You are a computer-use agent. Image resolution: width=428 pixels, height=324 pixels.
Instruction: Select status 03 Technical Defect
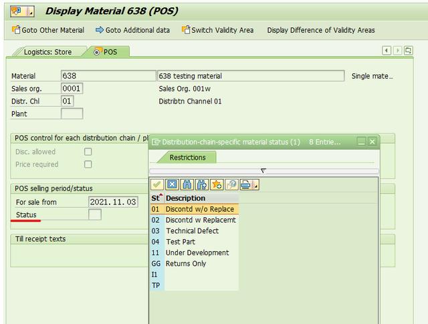[x=195, y=231]
